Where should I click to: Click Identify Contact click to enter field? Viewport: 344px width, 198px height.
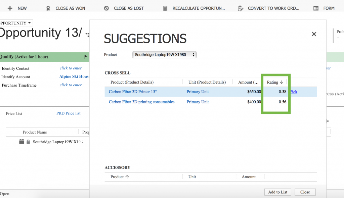tap(71, 68)
